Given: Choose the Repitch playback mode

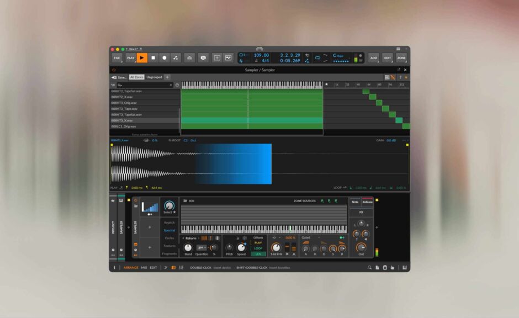Looking at the screenshot, I should pyautogui.click(x=169, y=222).
